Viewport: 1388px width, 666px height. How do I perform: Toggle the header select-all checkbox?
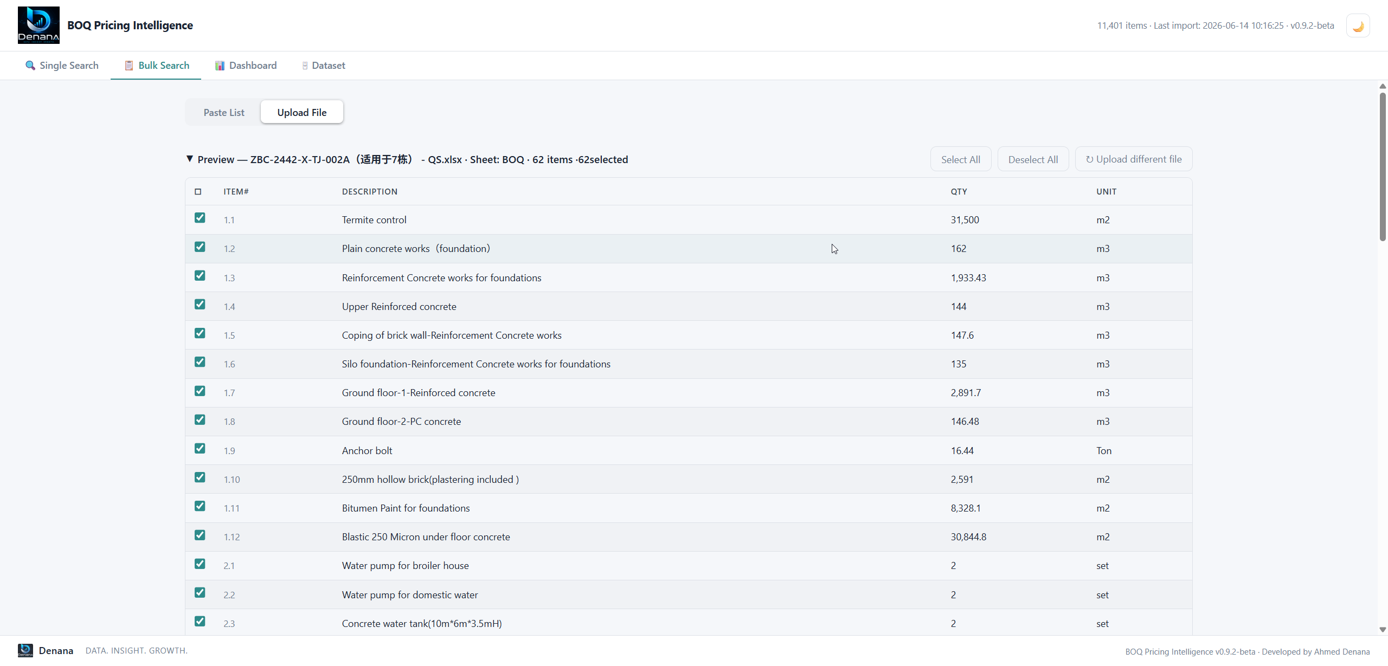[x=198, y=192]
